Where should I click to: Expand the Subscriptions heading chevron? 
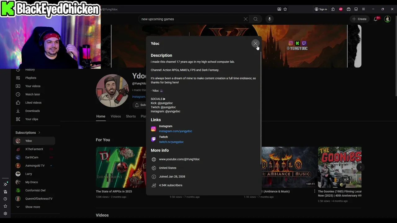pyautogui.click(x=39, y=133)
